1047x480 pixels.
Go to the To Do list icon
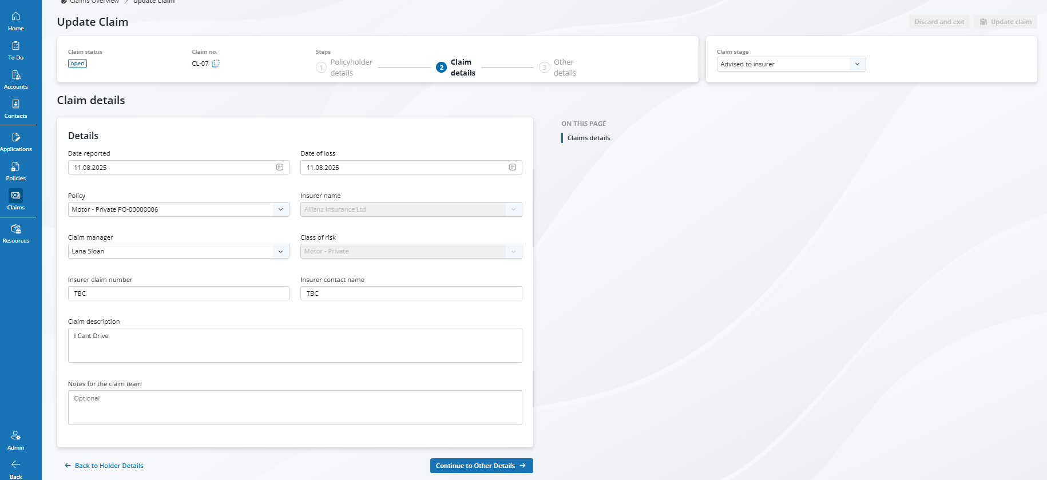tap(16, 50)
